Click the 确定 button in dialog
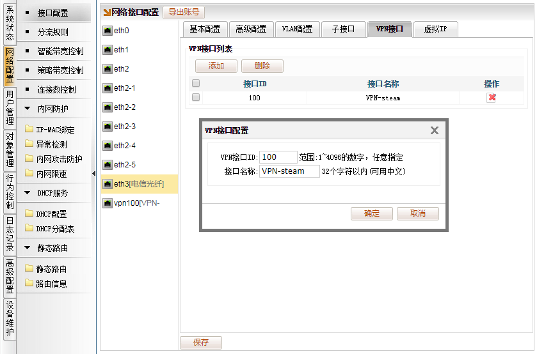The image size is (537, 354). (x=372, y=213)
